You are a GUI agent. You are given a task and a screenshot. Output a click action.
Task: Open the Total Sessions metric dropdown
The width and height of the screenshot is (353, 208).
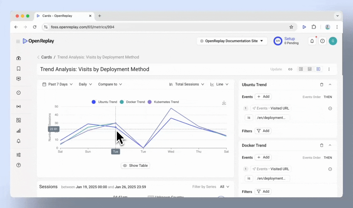coord(187,84)
